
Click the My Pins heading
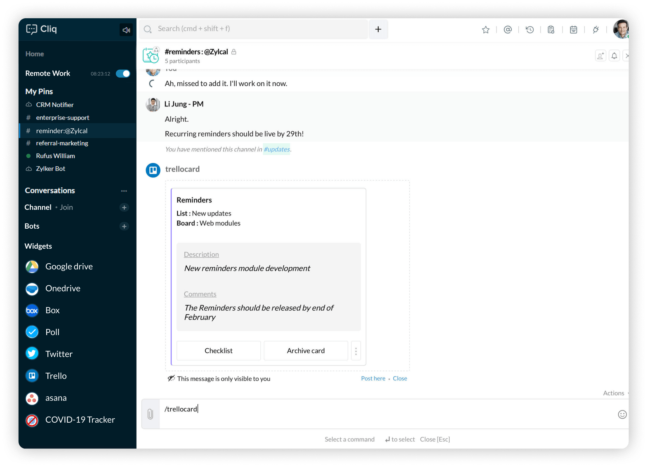pos(39,92)
